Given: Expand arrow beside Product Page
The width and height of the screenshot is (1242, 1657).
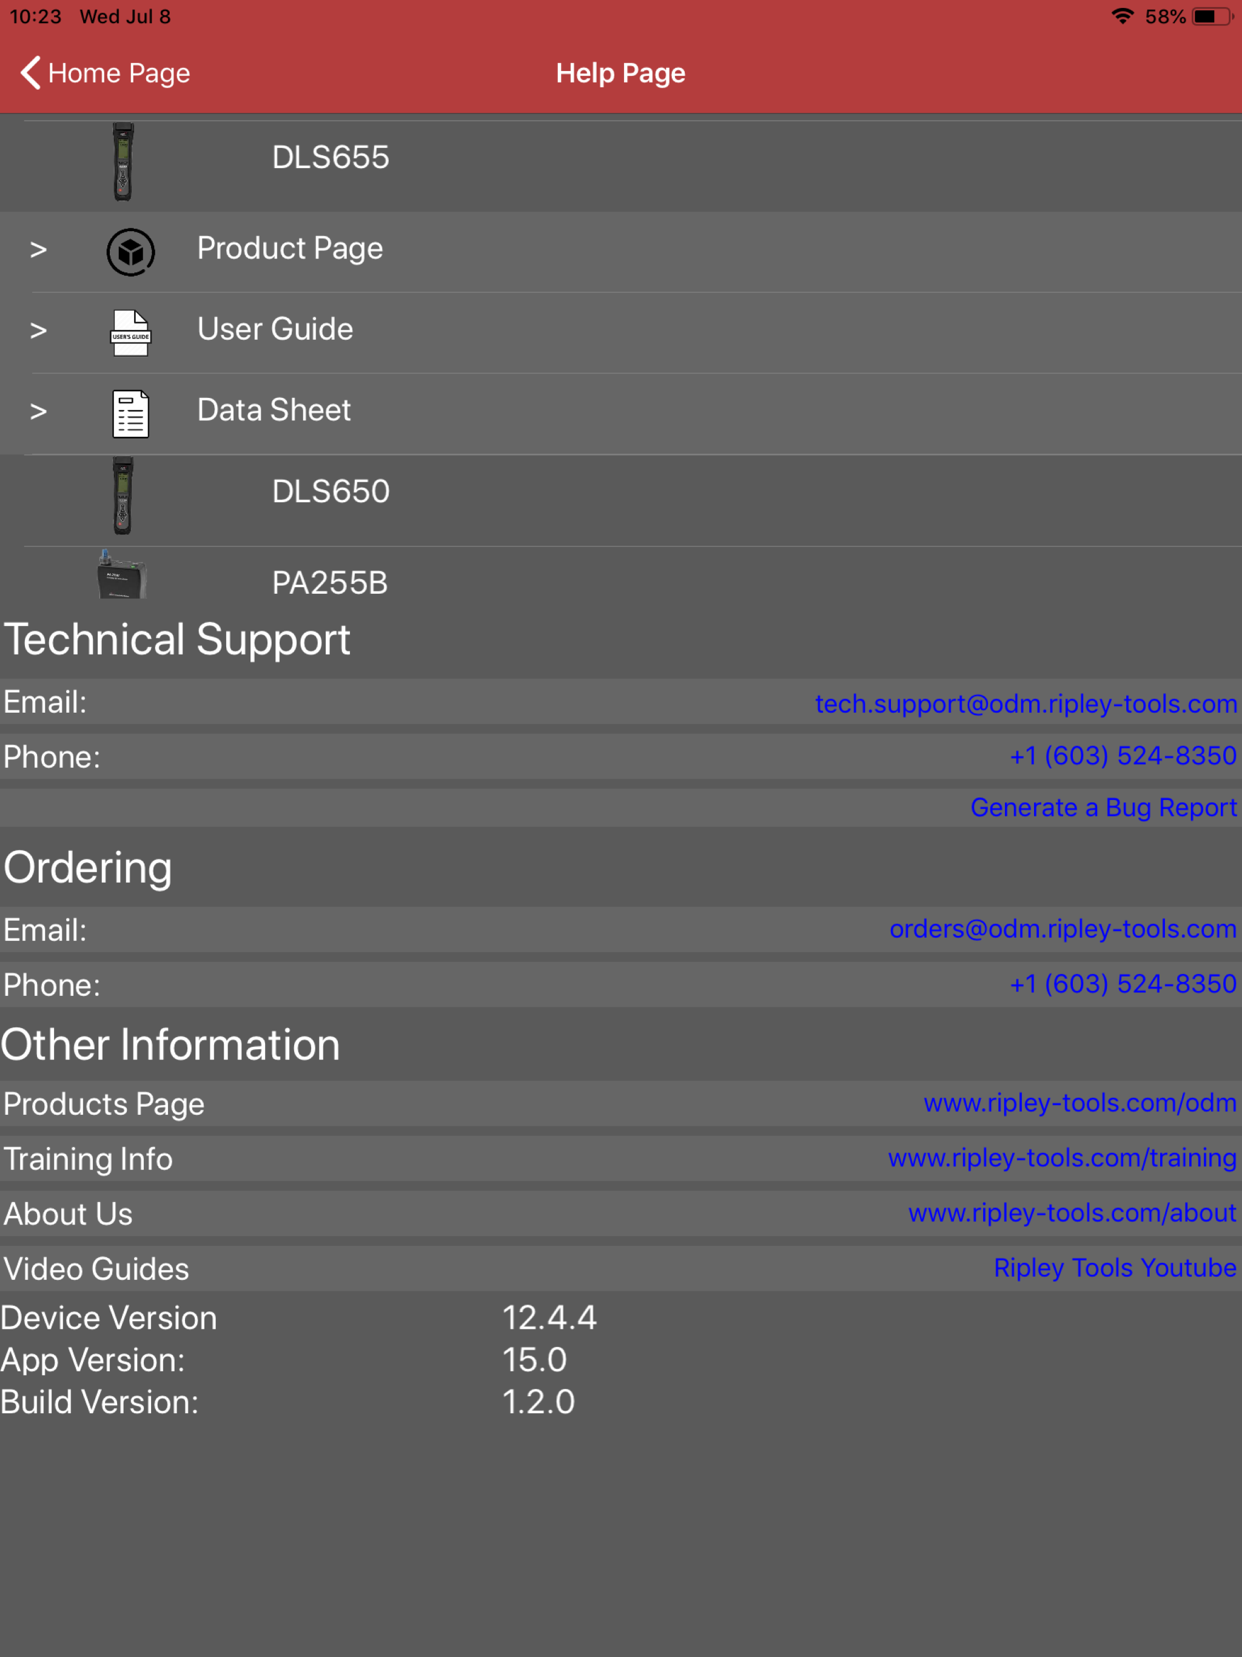Looking at the screenshot, I should click(x=38, y=250).
